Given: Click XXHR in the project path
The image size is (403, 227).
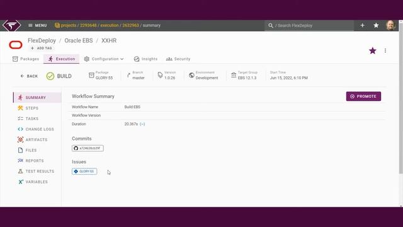Looking at the screenshot, I should pos(109,40).
